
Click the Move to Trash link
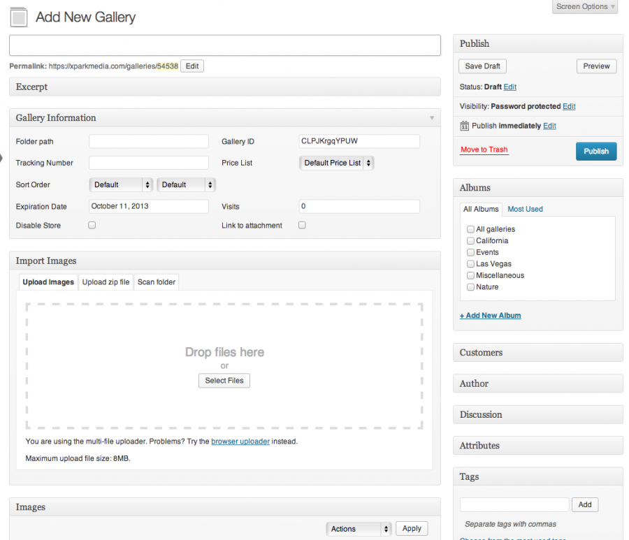(x=484, y=150)
